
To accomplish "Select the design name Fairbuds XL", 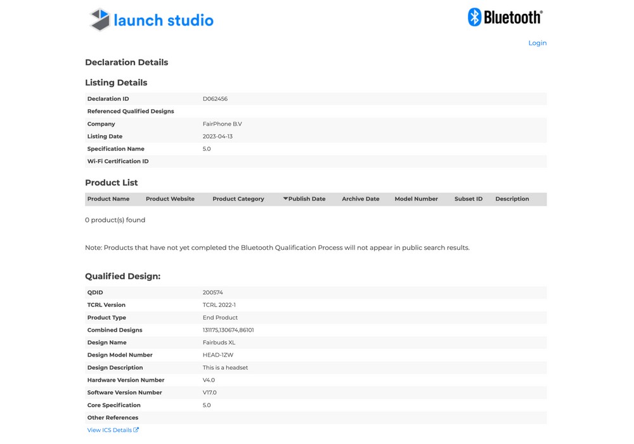I will tap(219, 343).
